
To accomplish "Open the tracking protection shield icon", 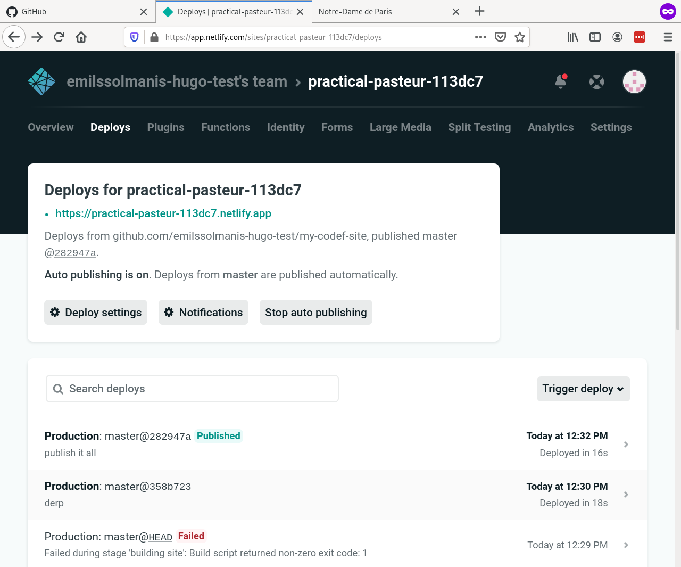I will [x=135, y=37].
